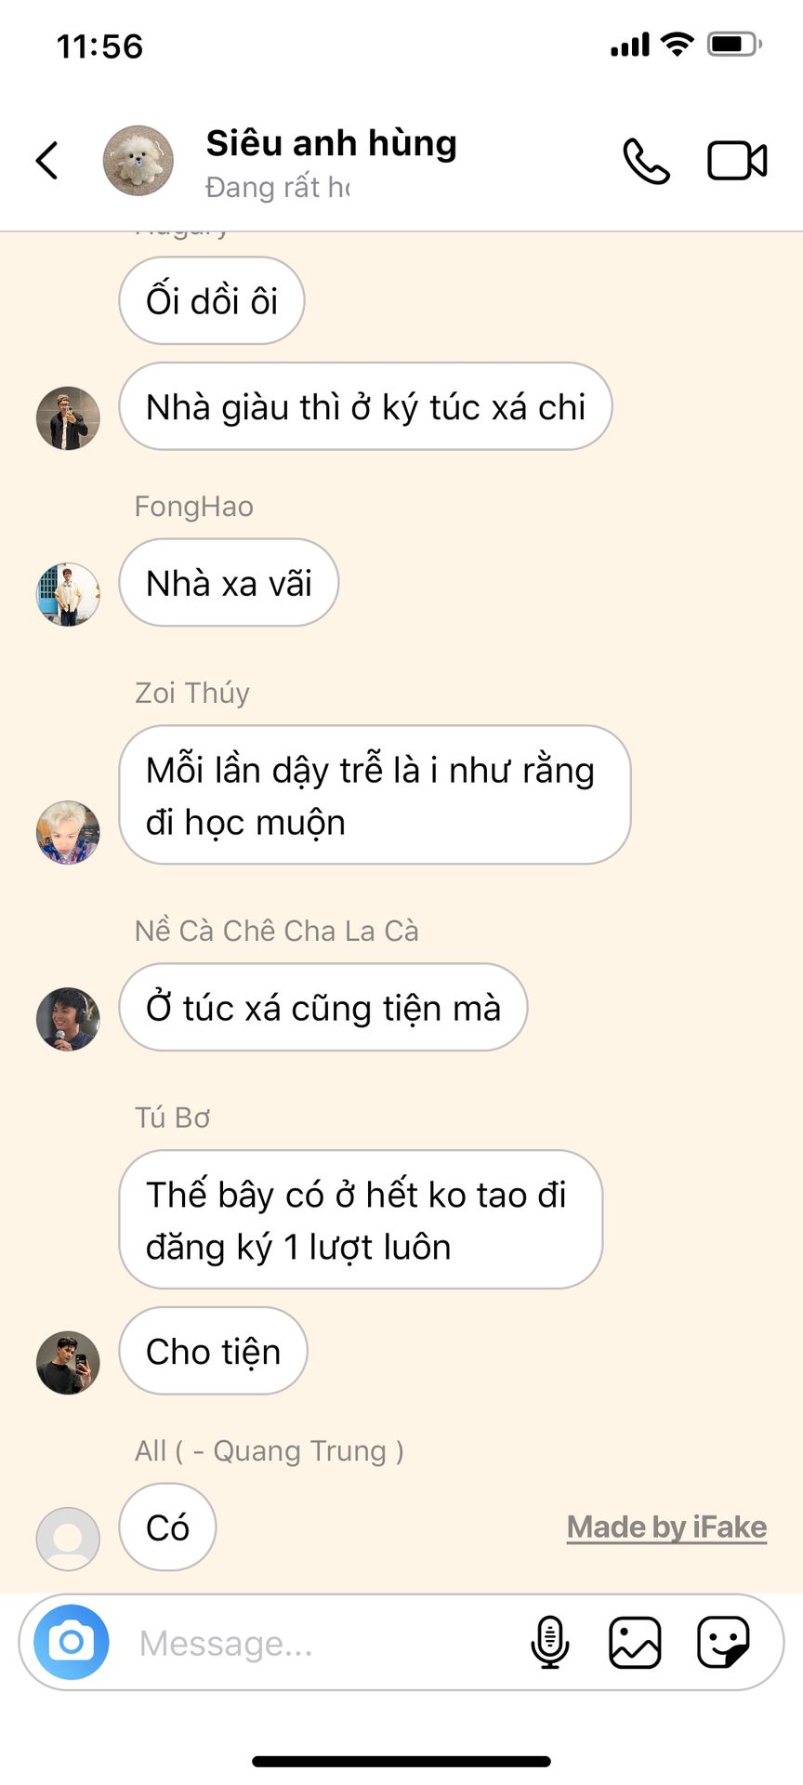The height and width of the screenshot is (1785, 803).
Task: Focus the Message text field
Action: point(325,1643)
